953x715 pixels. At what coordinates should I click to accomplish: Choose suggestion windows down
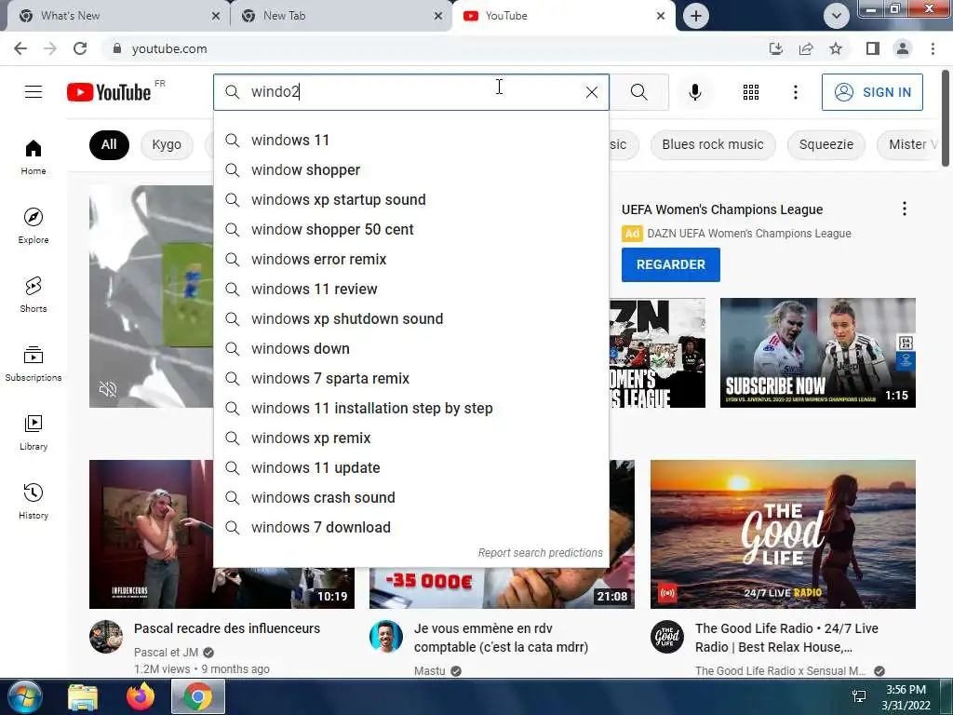pyautogui.click(x=410, y=348)
